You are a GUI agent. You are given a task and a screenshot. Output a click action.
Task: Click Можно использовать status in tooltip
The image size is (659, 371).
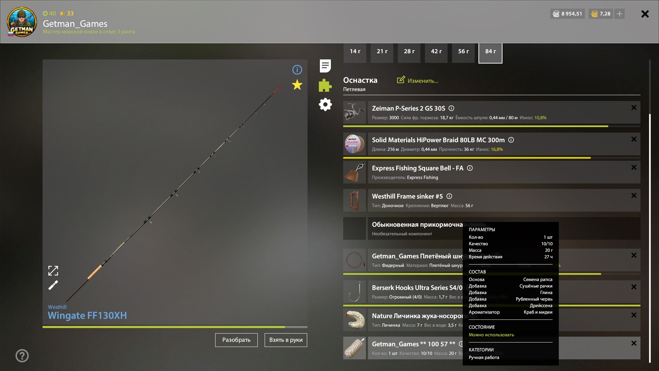click(491, 335)
